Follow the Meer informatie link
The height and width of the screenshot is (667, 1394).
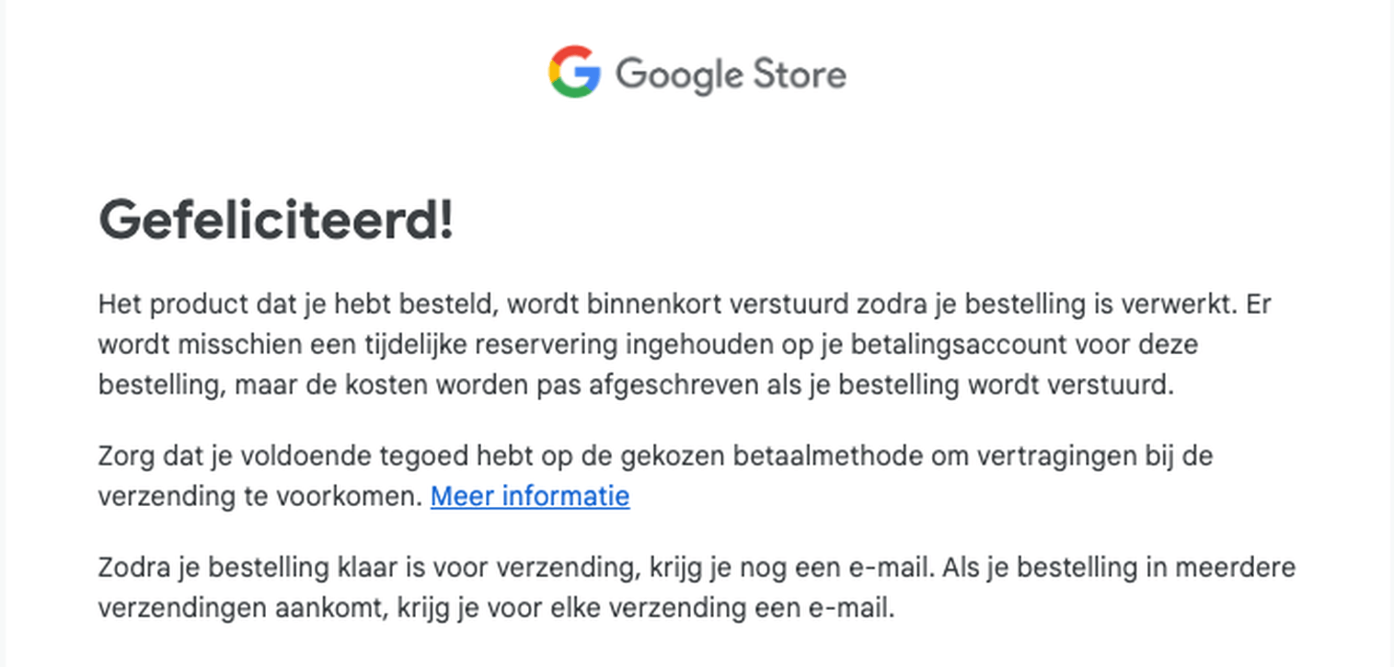click(x=530, y=496)
